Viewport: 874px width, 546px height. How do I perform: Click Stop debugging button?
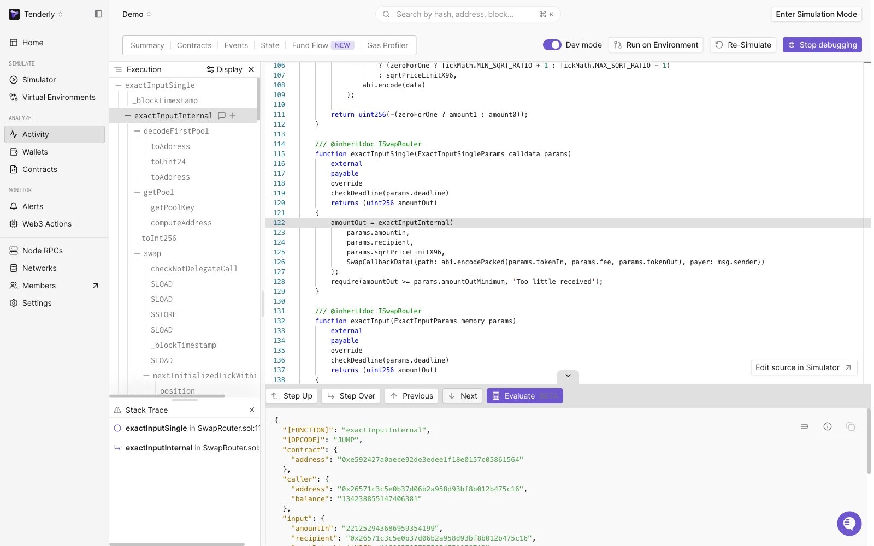822,45
